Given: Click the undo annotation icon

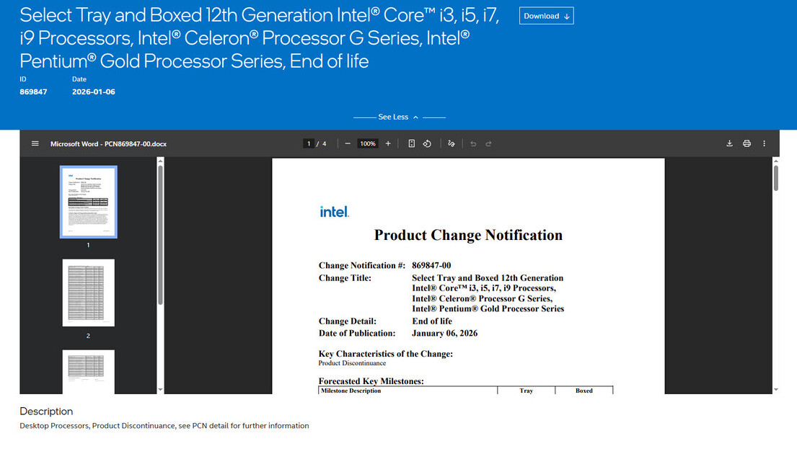Looking at the screenshot, I should click(473, 143).
